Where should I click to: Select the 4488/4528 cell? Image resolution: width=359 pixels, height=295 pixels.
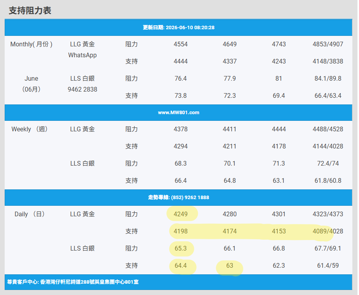(328, 129)
